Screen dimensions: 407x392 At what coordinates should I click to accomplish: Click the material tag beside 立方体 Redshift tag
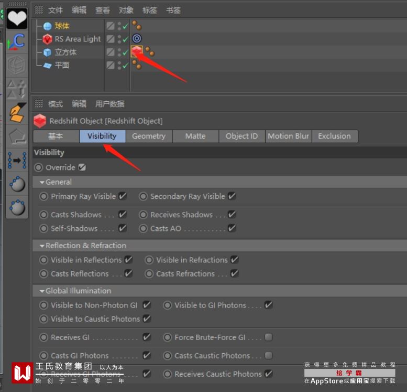pyautogui.click(x=150, y=51)
